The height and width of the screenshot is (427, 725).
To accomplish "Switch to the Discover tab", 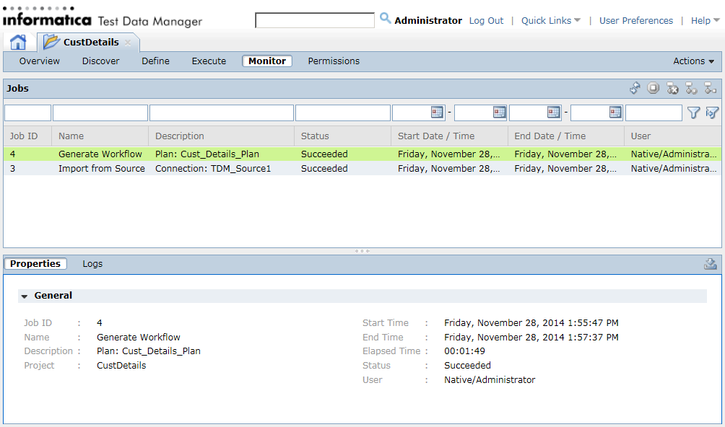I will click(101, 61).
